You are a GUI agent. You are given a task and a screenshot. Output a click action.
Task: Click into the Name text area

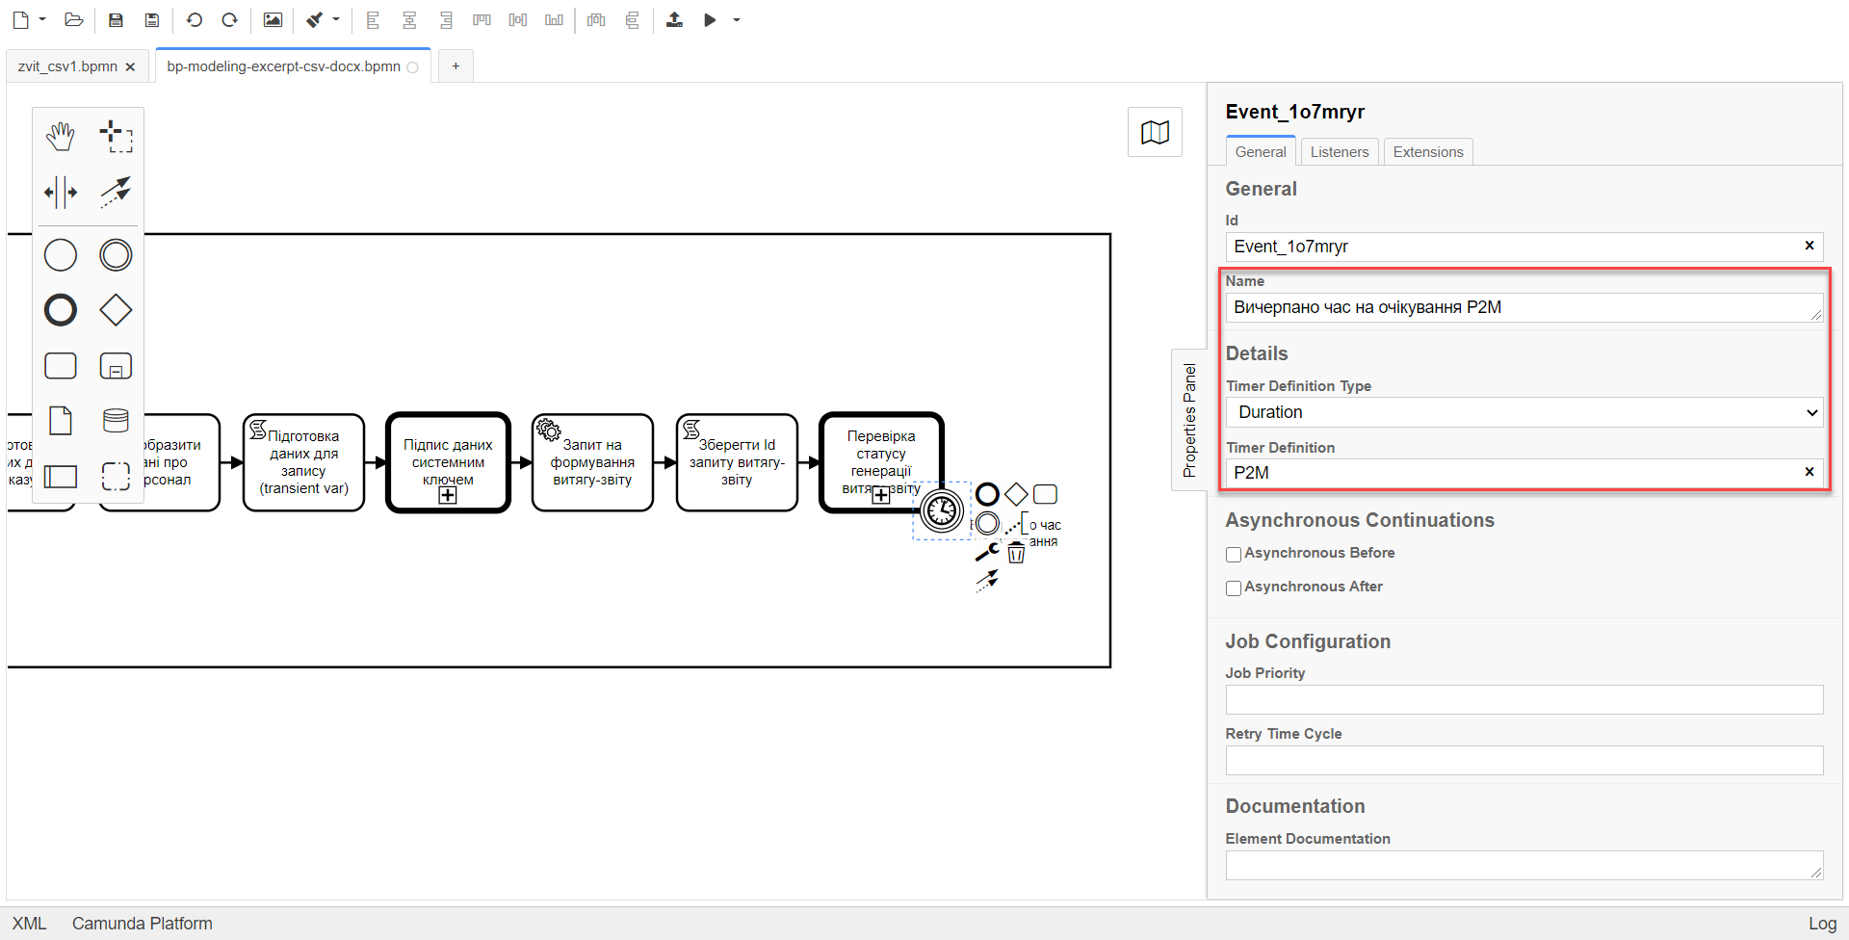1524,307
